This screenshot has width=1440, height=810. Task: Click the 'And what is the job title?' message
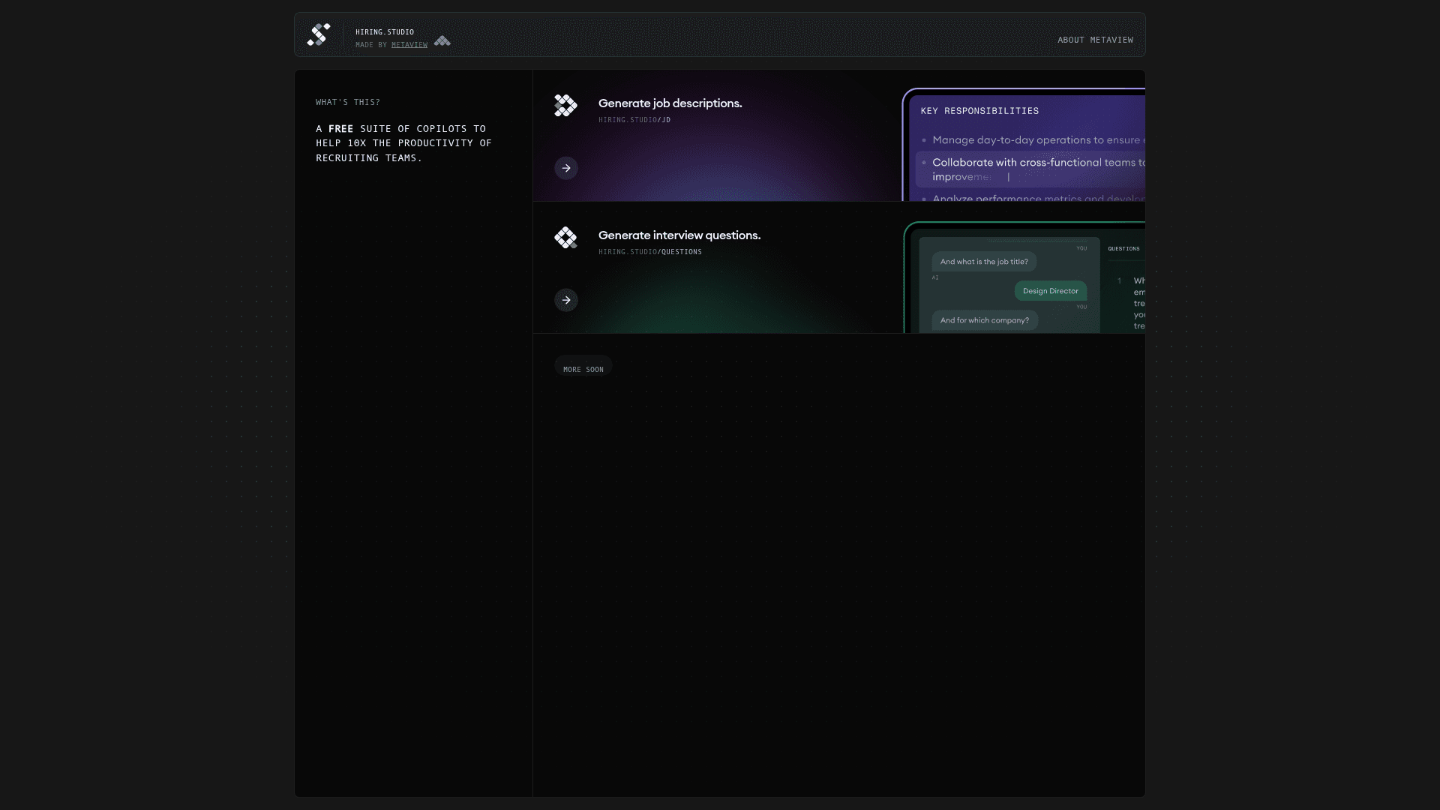(983, 262)
